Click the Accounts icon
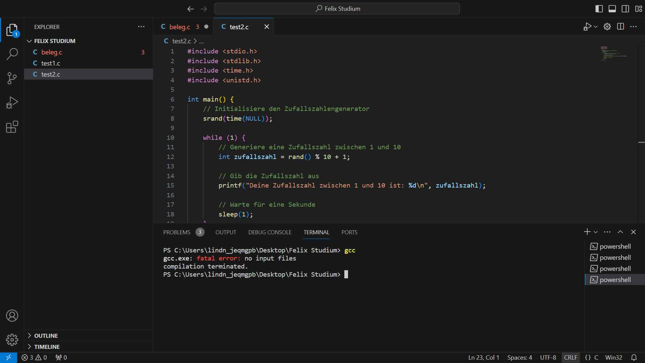The image size is (645, 363). [x=12, y=316]
